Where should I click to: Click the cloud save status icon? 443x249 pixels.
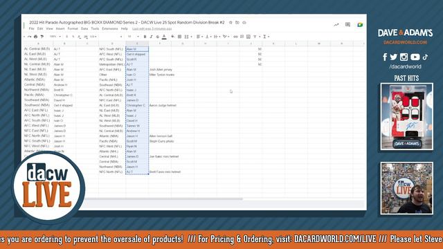point(244,22)
